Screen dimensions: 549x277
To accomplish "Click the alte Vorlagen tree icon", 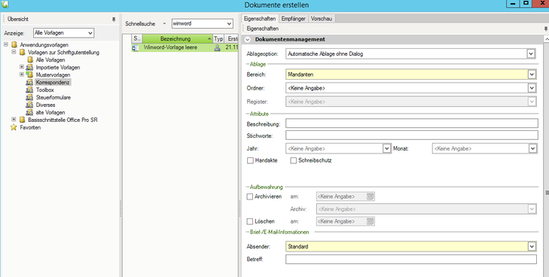I will (x=29, y=113).
